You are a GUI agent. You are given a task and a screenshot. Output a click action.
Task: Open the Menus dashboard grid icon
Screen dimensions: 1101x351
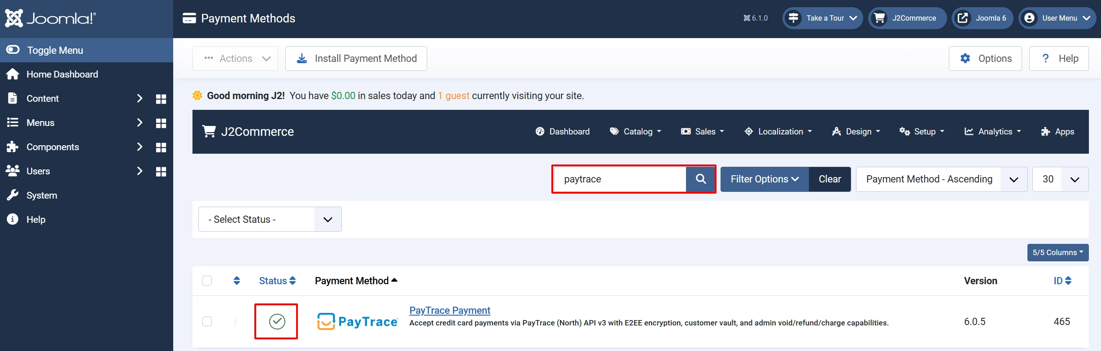tap(161, 123)
